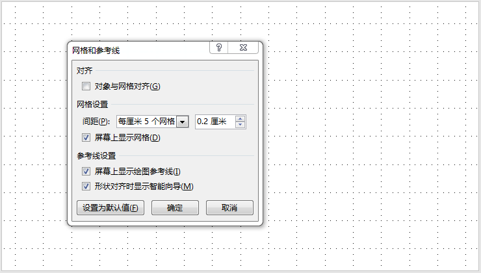Uncheck 屏幕上显示网格 option
This screenshot has width=481, height=273.
(x=86, y=137)
